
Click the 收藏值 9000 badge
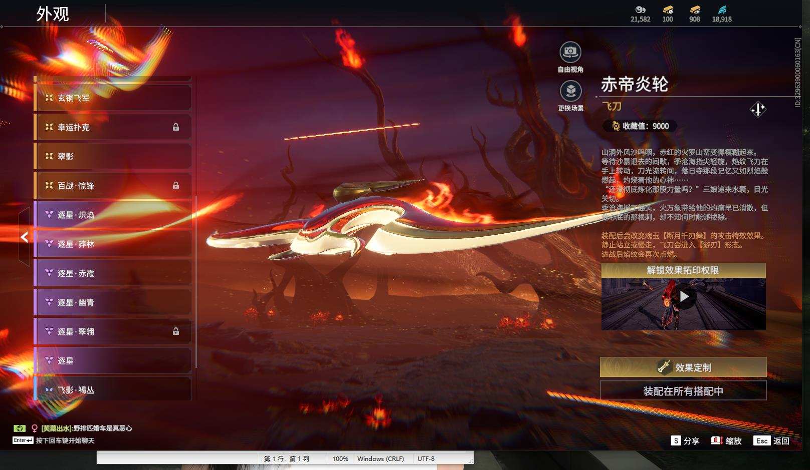click(640, 126)
